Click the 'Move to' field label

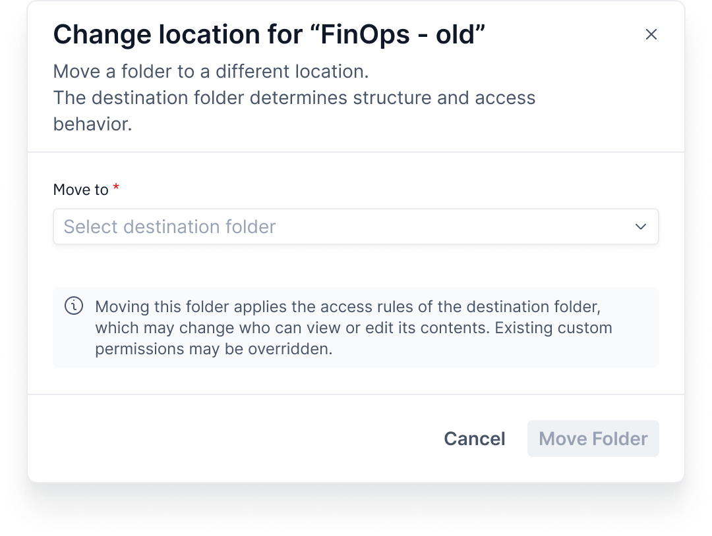click(x=80, y=190)
